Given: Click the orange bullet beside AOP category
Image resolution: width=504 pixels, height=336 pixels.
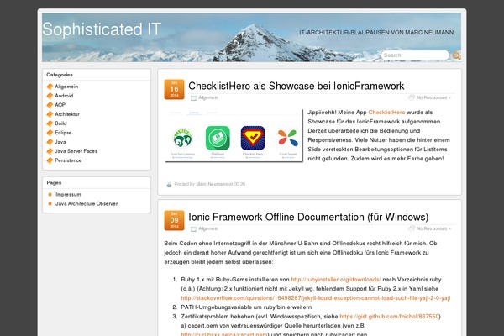Looking at the screenshot, I should pos(50,105).
